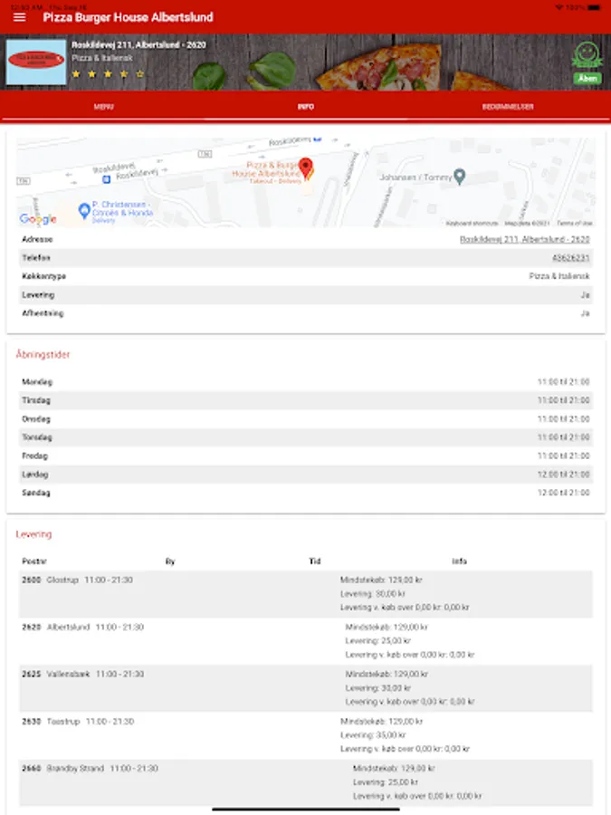
Task: Select the Fredag opening hours row
Action: (306, 455)
